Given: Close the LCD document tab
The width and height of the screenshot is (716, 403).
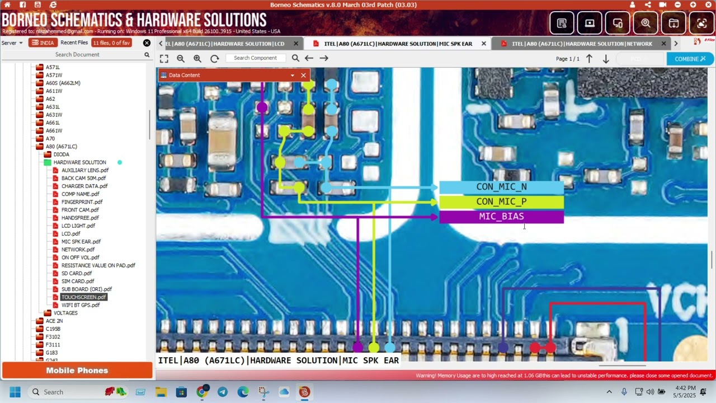Looking at the screenshot, I should (x=296, y=44).
